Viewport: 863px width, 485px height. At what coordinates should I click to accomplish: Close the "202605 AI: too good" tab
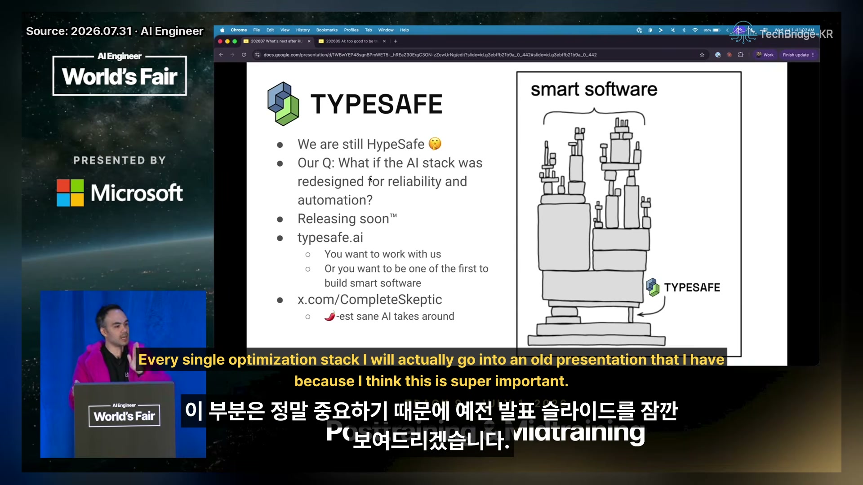[384, 41]
